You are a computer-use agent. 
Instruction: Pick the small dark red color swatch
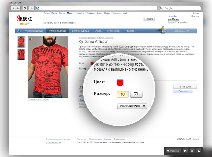pyautogui.click(x=92, y=63)
